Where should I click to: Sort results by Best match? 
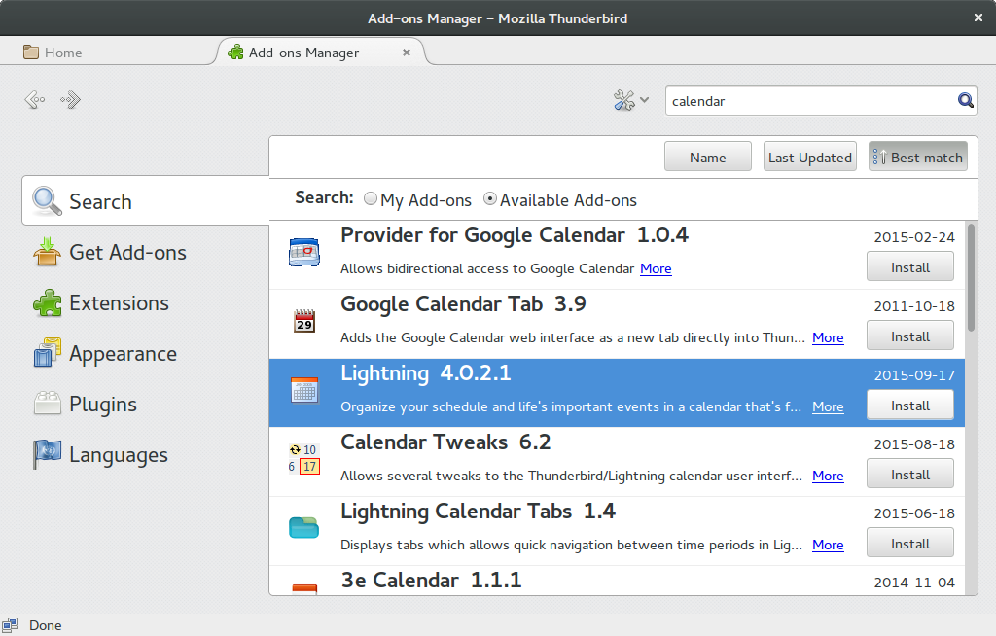click(x=918, y=157)
